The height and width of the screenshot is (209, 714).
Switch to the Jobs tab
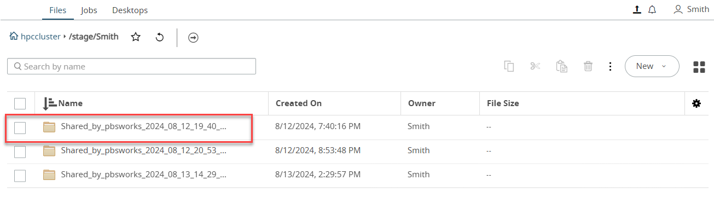[89, 10]
